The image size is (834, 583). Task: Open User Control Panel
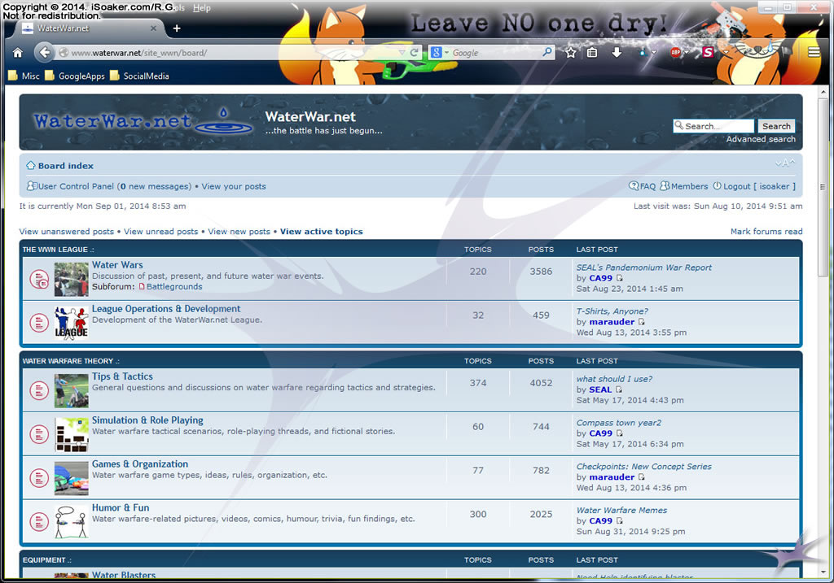pos(76,186)
